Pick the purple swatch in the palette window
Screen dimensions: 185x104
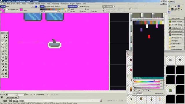click(141, 29)
